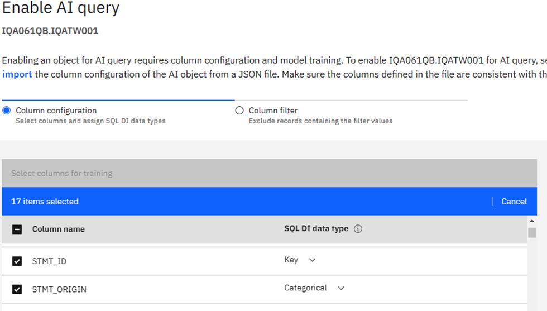Click the scrollbar up arrow of the table
This screenshot has width=547, height=311.
(x=532, y=221)
